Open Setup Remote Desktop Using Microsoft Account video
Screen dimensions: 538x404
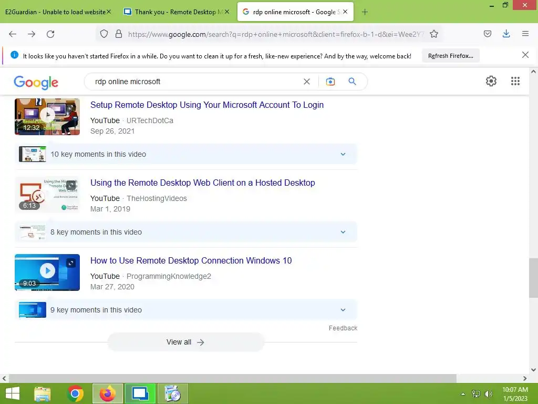207,105
